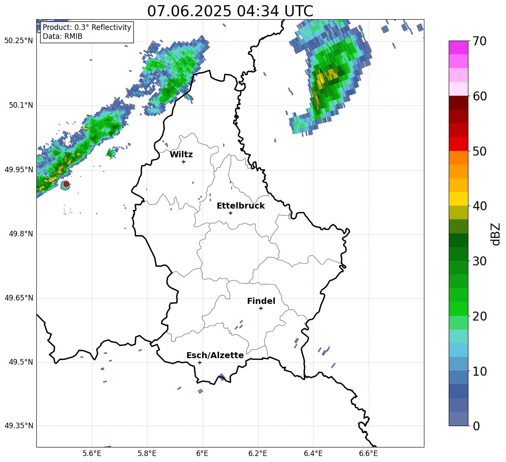
Task: Click the 6.6°E longitude label
Action: point(368,453)
